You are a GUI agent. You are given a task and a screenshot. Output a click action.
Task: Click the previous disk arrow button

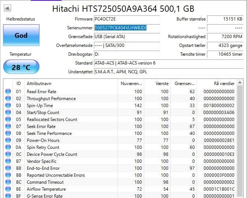pos(7,8)
